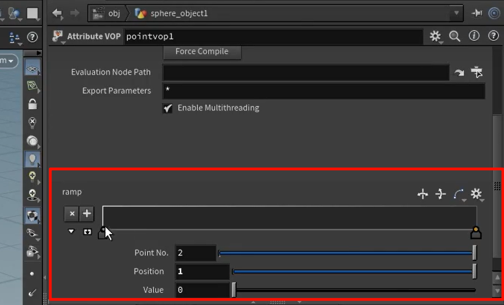Click the ramp graph area
The width and height of the screenshot is (504, 305).
[289, 218]
